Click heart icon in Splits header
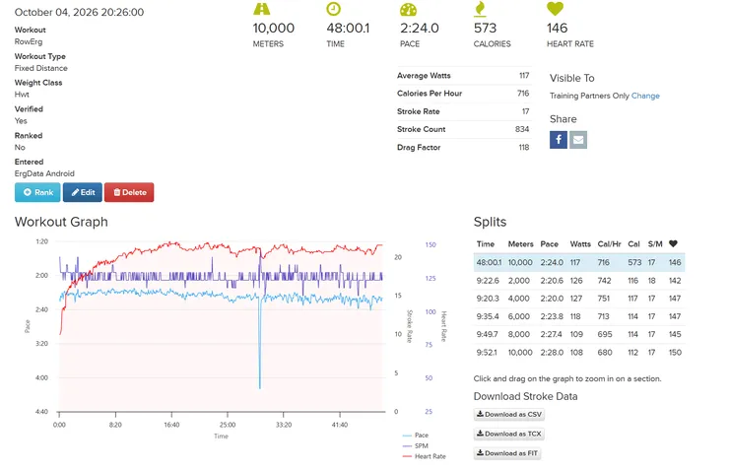This screenshot has height=470, width=729. 673,243
